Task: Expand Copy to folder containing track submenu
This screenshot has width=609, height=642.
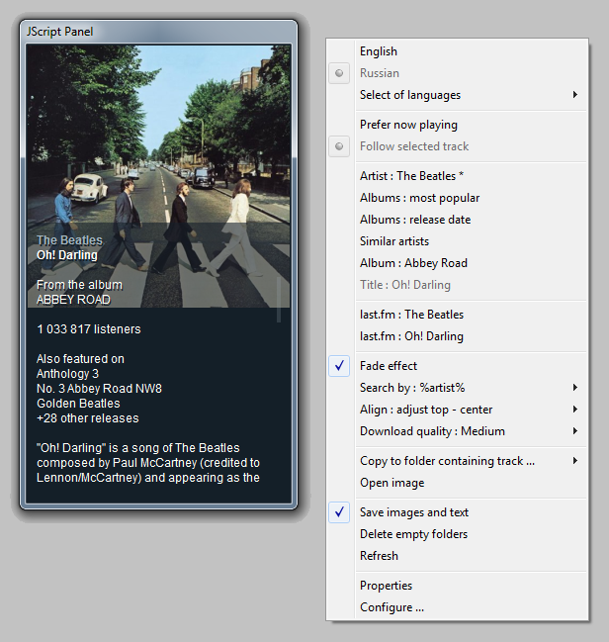Action: tap(447, 461)
